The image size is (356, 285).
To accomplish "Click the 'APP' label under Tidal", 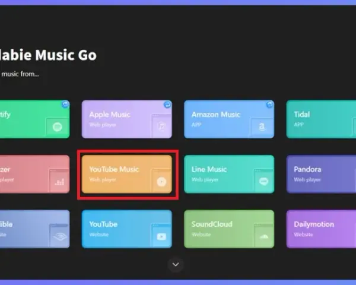I will coord(299,125).
